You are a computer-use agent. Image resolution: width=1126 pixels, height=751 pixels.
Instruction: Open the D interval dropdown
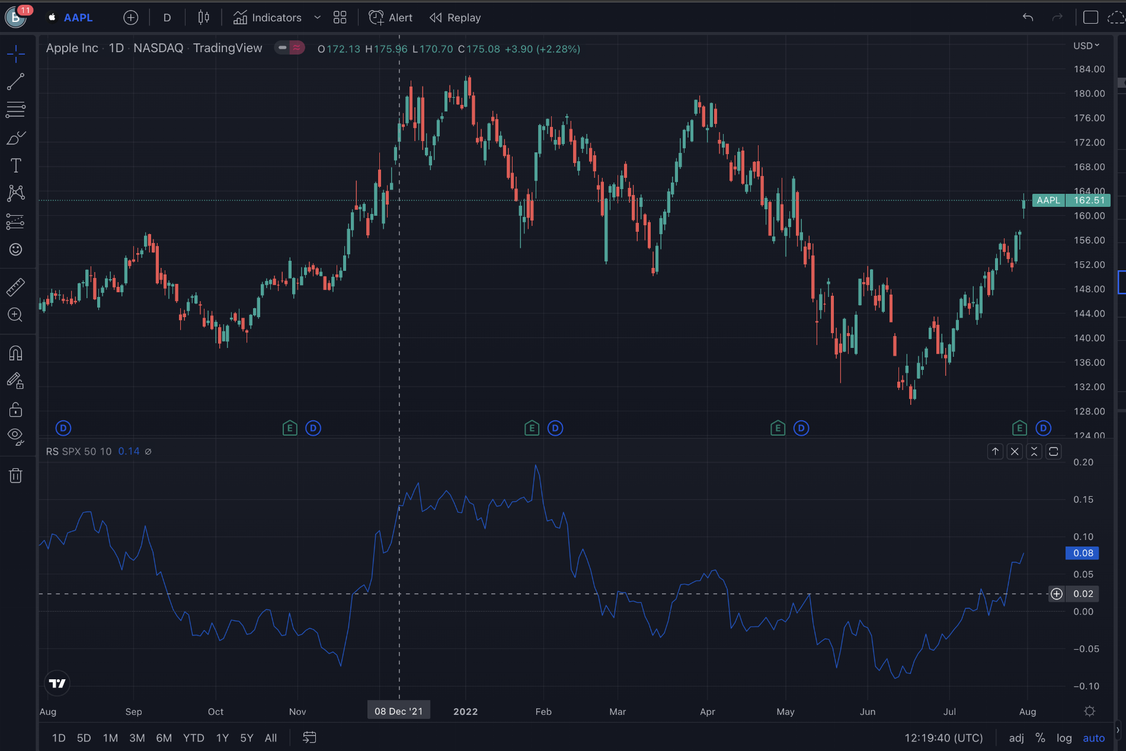(167, 18)
